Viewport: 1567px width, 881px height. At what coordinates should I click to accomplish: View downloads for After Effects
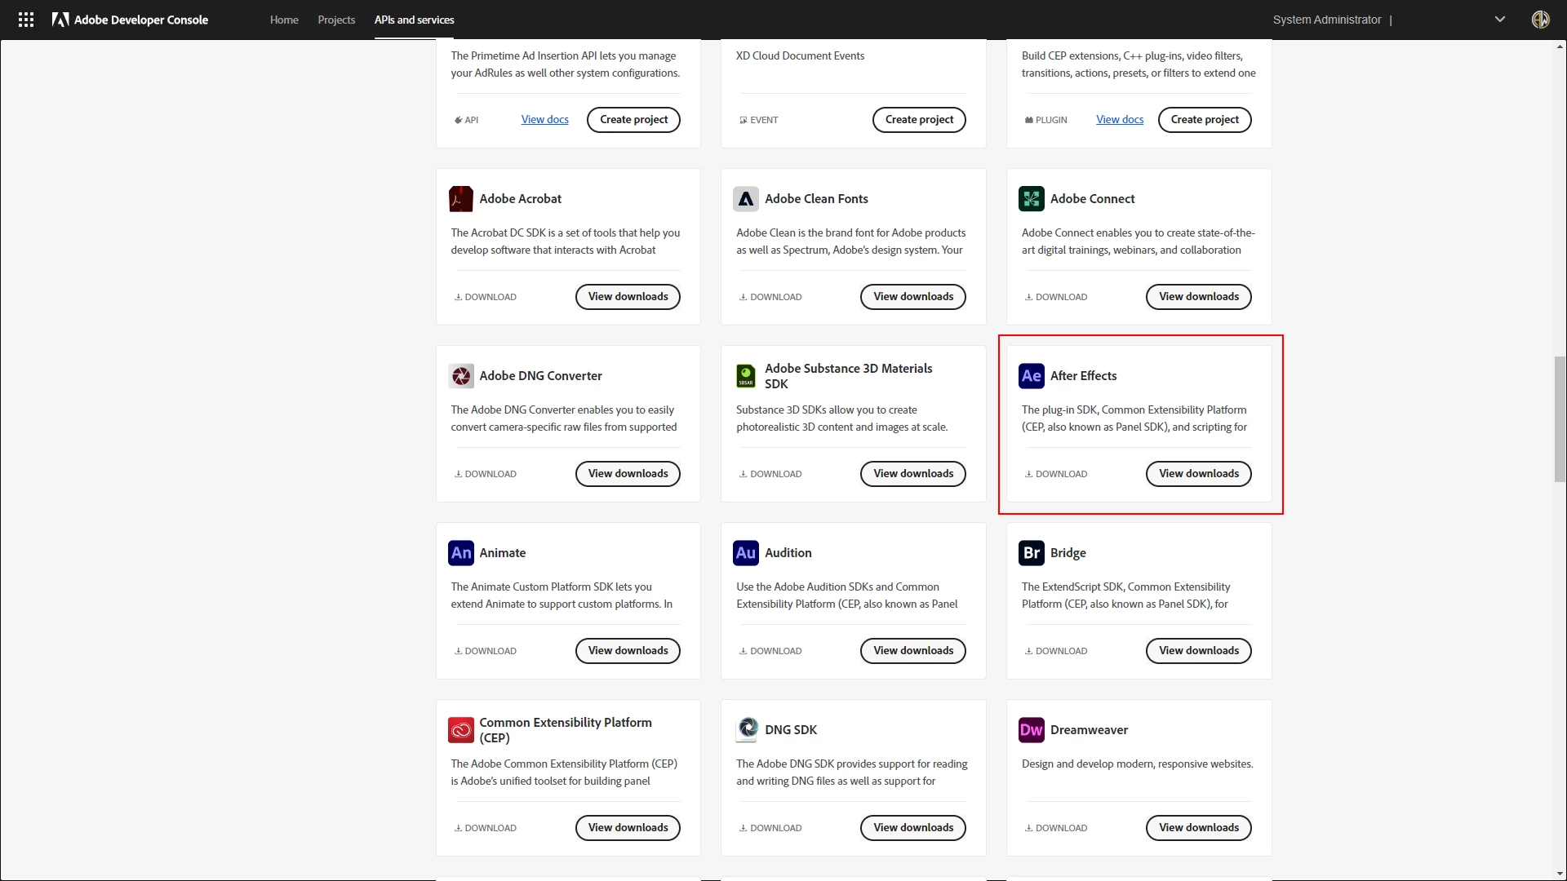(1199, 474)
